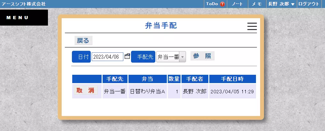The image size is (325, 131).
Task: Click the ToDo alert icon
Action: (x=222, y=4)
